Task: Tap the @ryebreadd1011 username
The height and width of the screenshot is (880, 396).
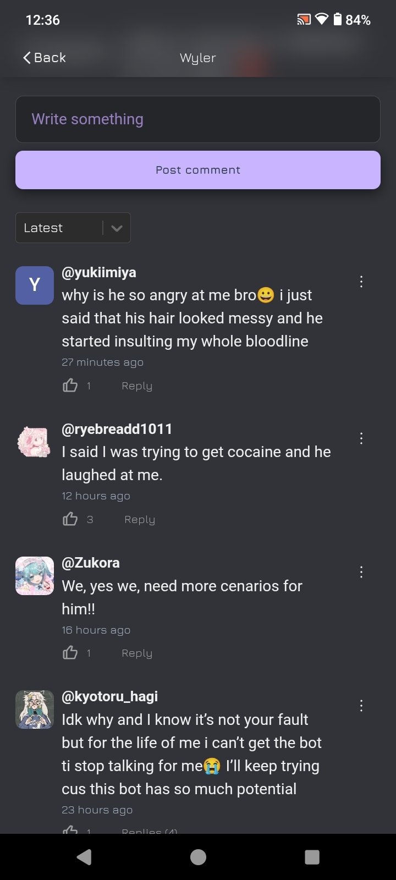Action: click(x=117, y=429)
